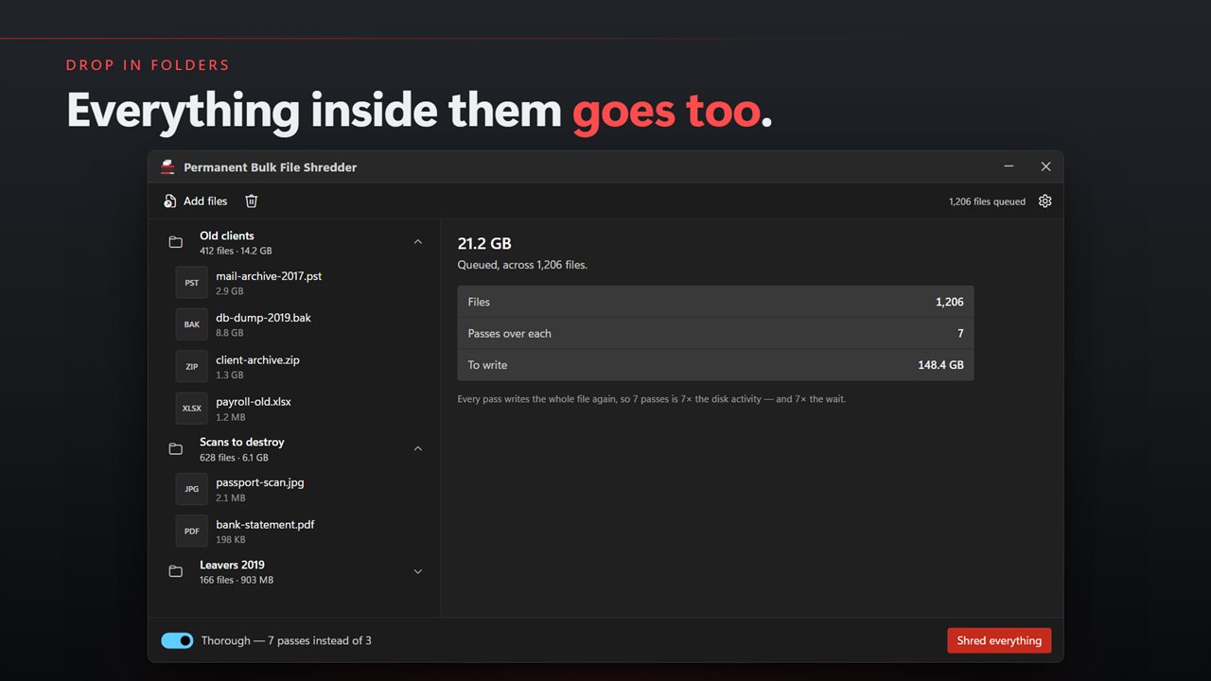Disable the Thorough 7 passes toggle

[x=177, y=640]
